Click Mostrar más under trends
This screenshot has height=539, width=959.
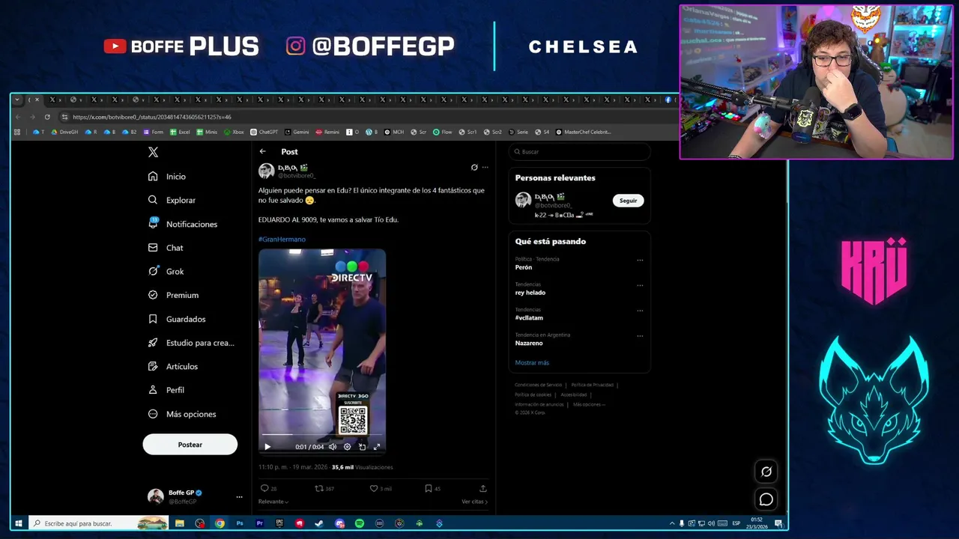[532, 362]
